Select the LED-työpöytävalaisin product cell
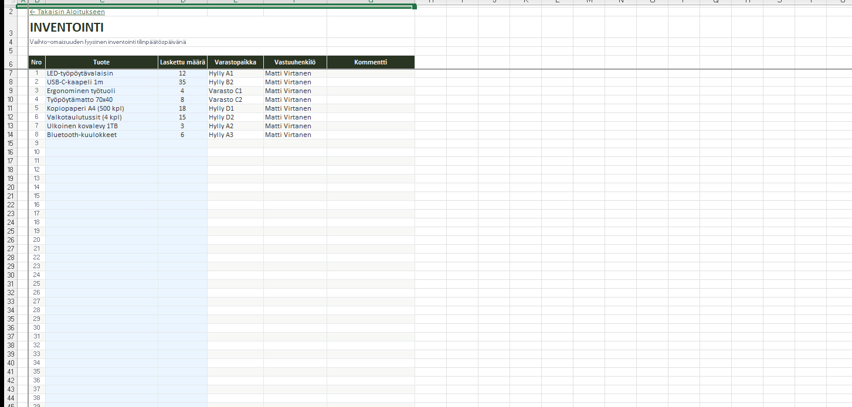 [x=80, y=73]
